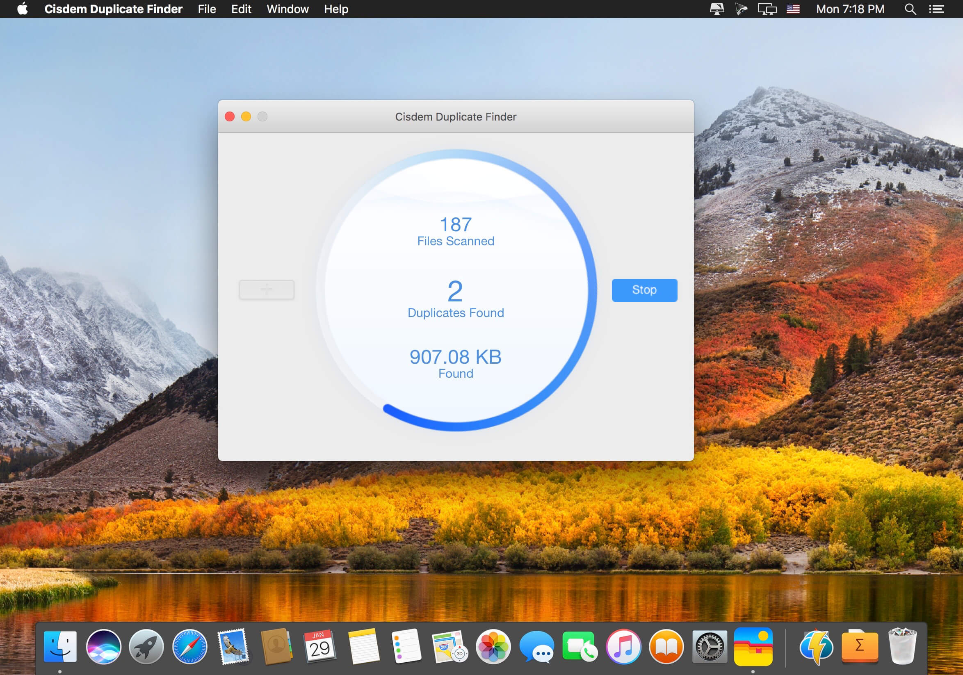Viewport: 963px width, 675px height.
Task: Open Mail stamp icon in Dock
Action: 233,647
